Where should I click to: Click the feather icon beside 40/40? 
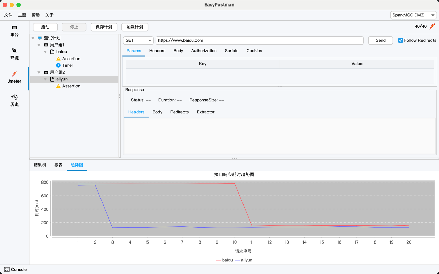pyautogui.click(x=432, y=26)
